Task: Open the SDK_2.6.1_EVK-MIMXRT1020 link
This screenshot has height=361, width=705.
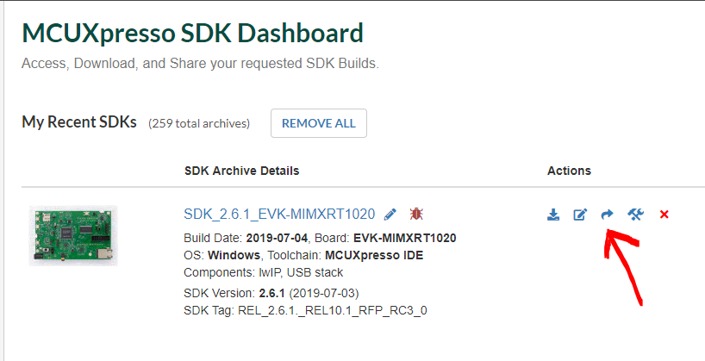Action: 279,214
